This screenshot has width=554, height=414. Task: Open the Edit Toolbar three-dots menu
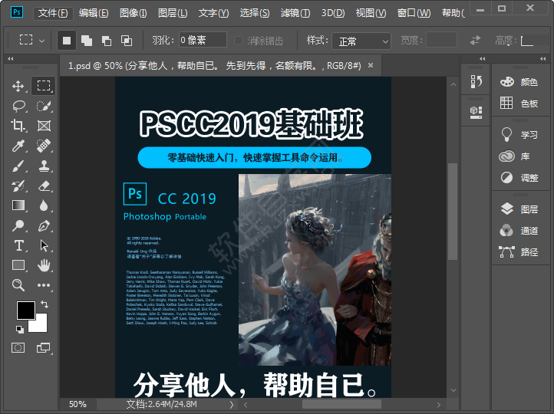[44, 285]
